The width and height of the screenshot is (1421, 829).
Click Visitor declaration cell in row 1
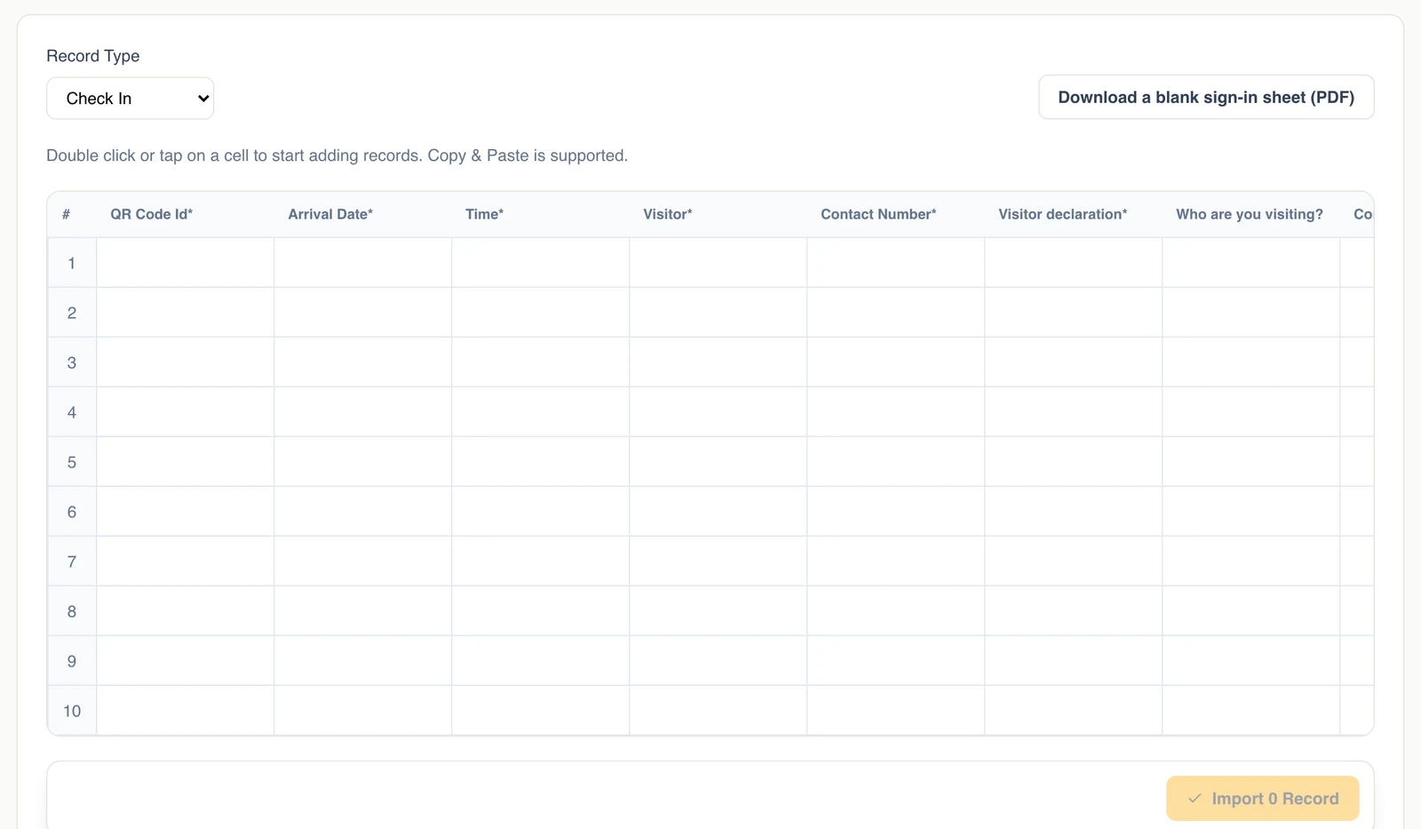click(1074, 263)
